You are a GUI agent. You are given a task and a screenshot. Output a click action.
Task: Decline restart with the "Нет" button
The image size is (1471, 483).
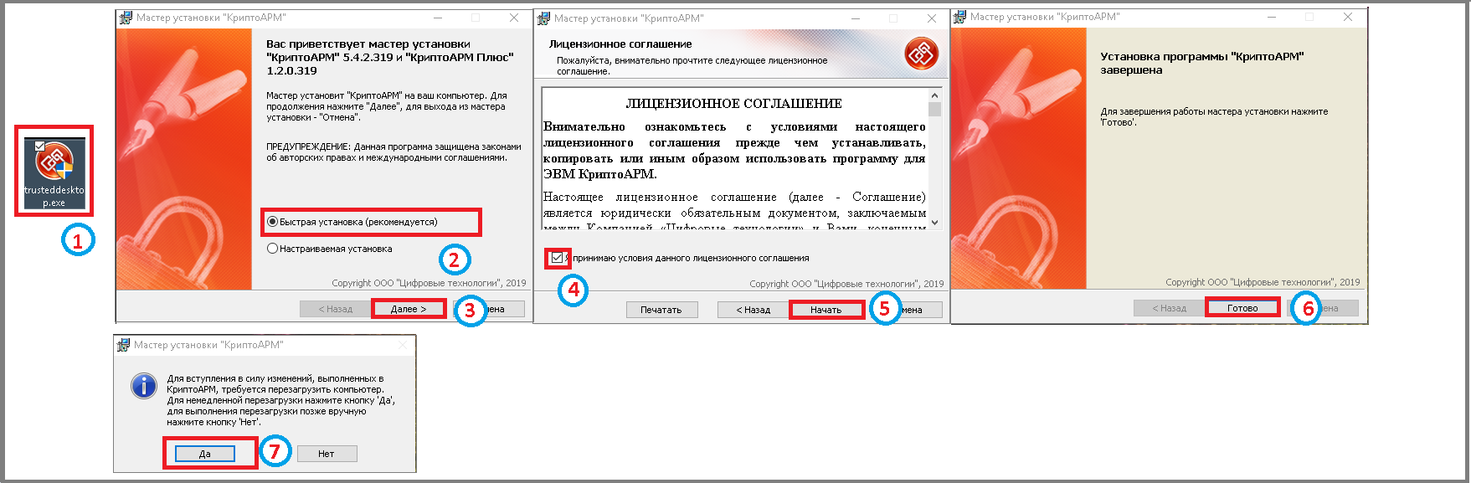pyautogui.click(x=327, y=454)
